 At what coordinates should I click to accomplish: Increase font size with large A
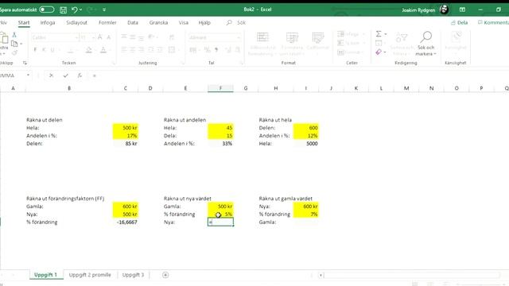(x=100, y=37)
